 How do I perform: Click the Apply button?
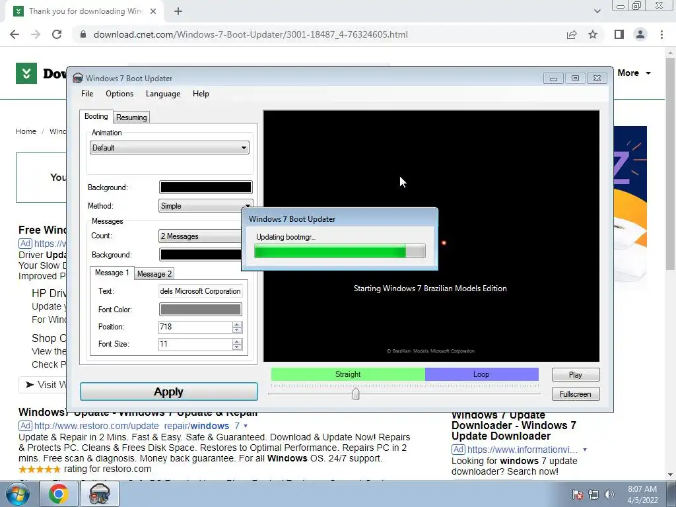[169, 391]
